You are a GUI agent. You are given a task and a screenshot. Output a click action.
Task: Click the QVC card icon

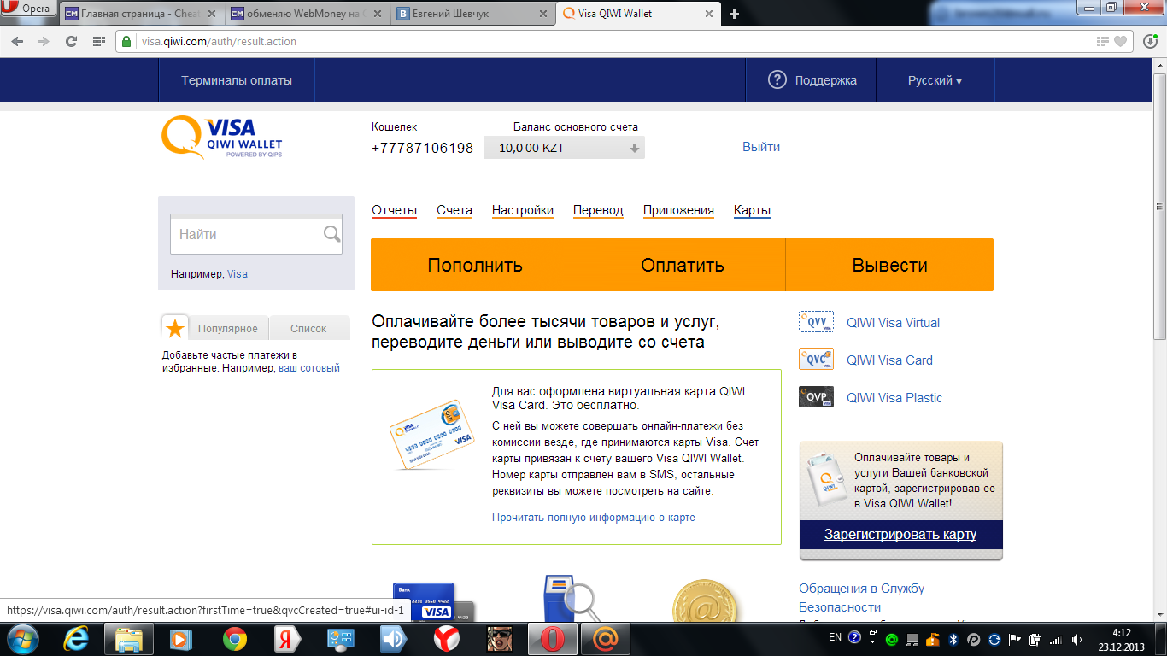(x=816, y=360)
